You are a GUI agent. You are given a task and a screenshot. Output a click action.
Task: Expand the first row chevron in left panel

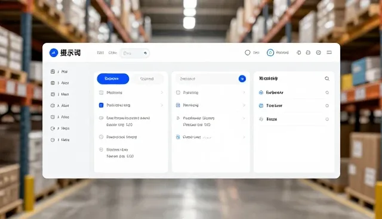point(162,92)
